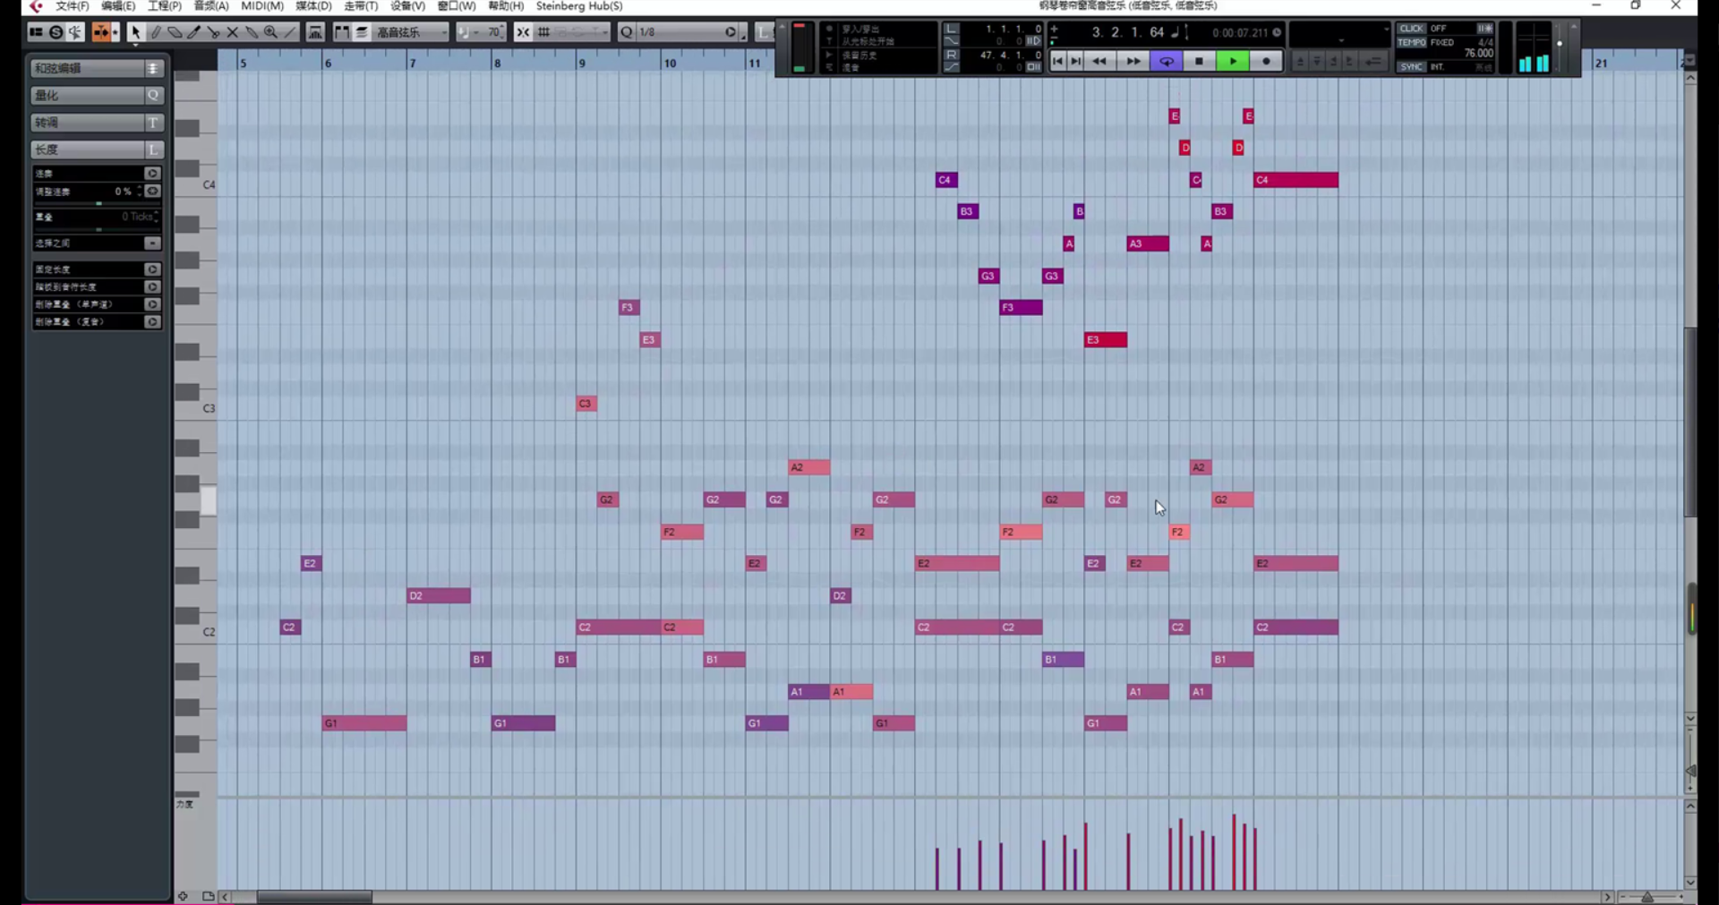The width and height of the screenshot is (1719, 905).
Task: Toggle the SYNC button
Action: (1411, 67)
